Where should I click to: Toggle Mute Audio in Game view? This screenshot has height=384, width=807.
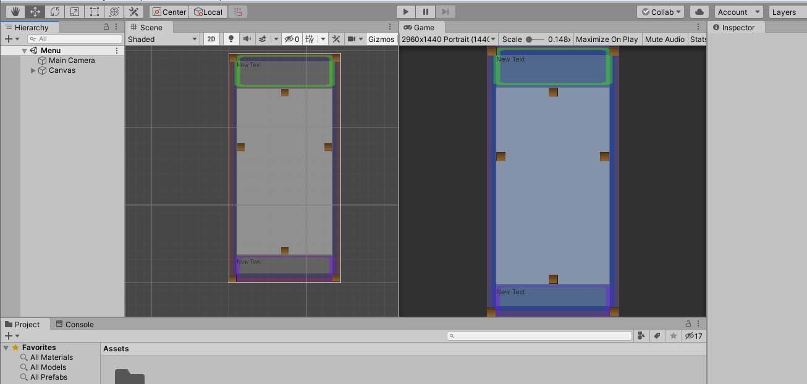665,39
